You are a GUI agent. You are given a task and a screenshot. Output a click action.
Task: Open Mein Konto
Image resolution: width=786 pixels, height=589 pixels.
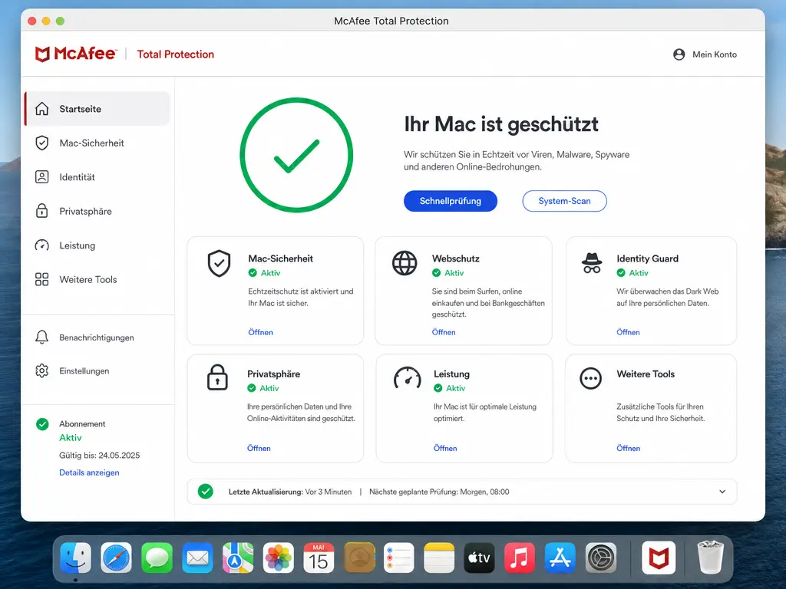pyautogui.click(x=705, y=54)
